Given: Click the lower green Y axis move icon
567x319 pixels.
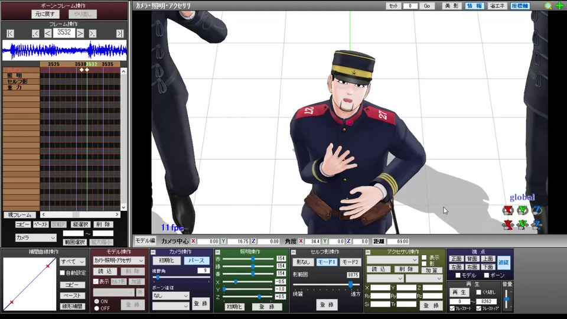Looking at the screenshot, I should (523, 224).
